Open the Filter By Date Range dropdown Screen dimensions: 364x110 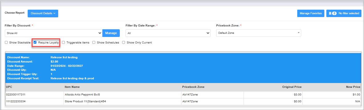pyautogui.click(x=168, y=33)
